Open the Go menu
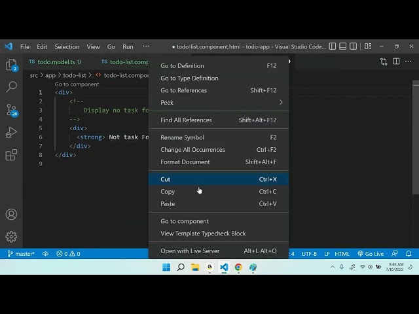Screen dimensions: 419x314 111,46
